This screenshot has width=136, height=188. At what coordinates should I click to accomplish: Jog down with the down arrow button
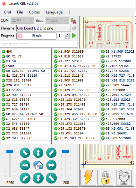click(x=38, y=178)
